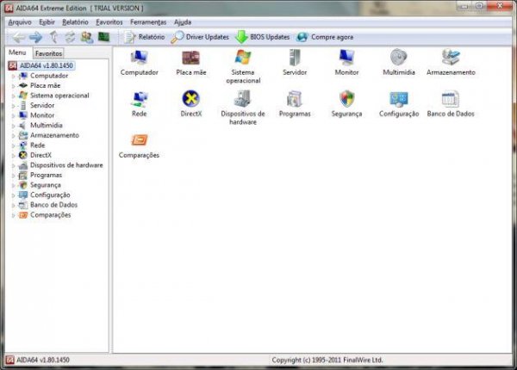
Task: Open the Sistema operacional icon in main pane
Action: pos(243,58)
